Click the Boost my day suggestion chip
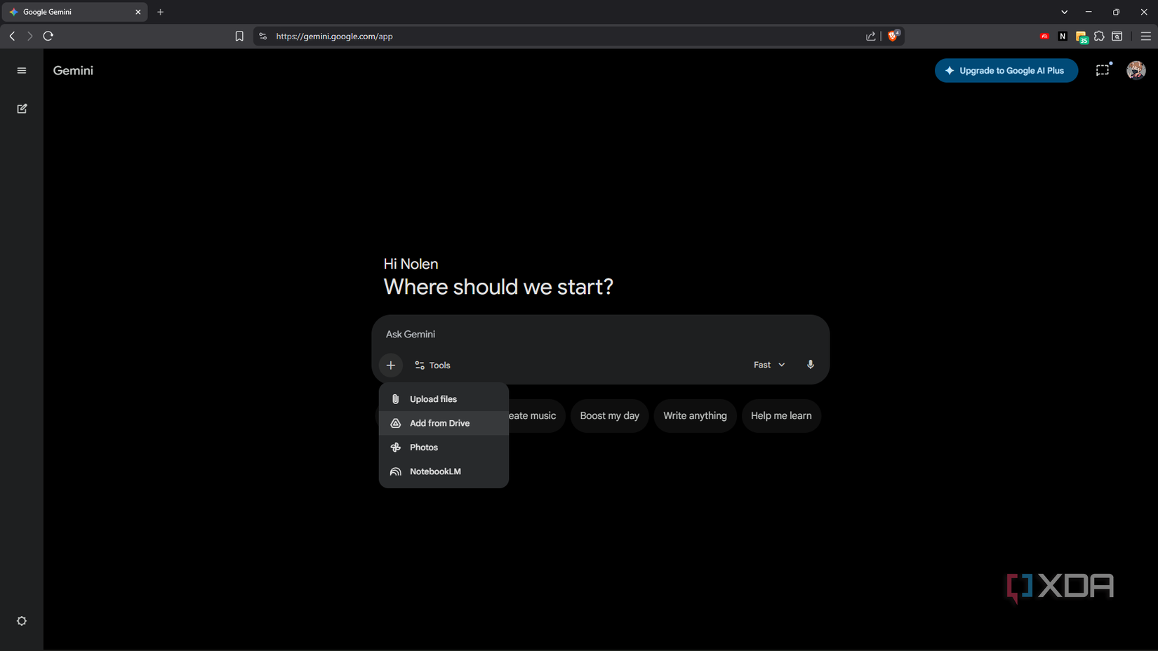1158x651 pixels. click(609, 415)
